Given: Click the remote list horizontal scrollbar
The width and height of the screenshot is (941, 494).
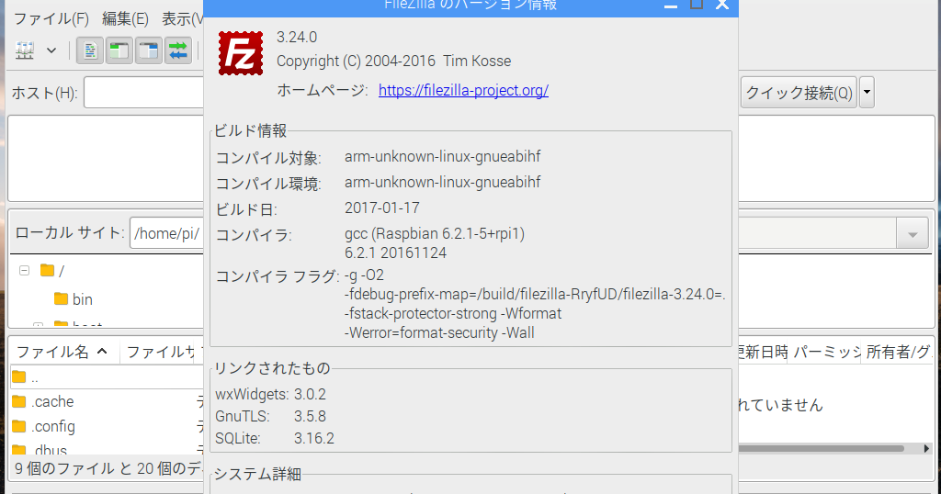Looking at the screenshot, I should click(821, 448).
